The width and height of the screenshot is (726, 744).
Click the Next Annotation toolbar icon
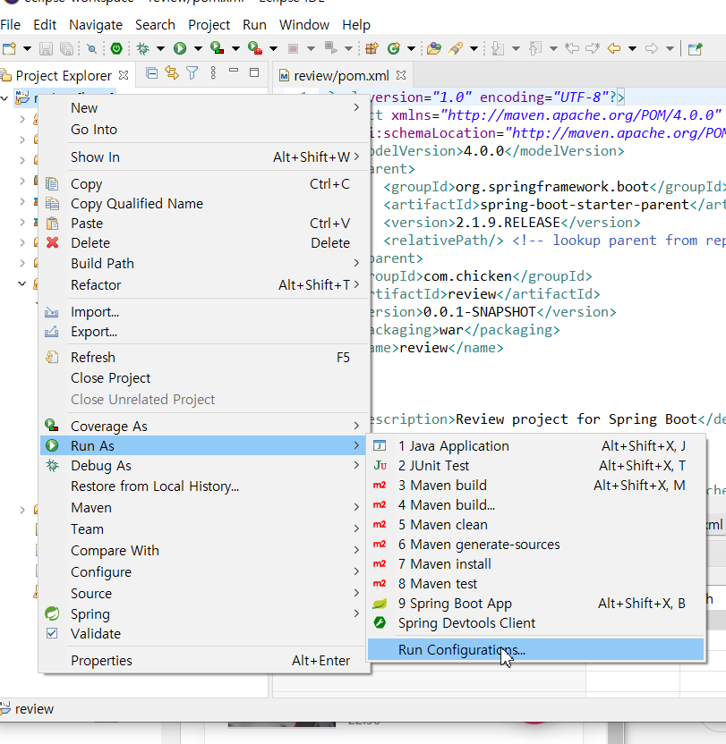coord(498,48)
